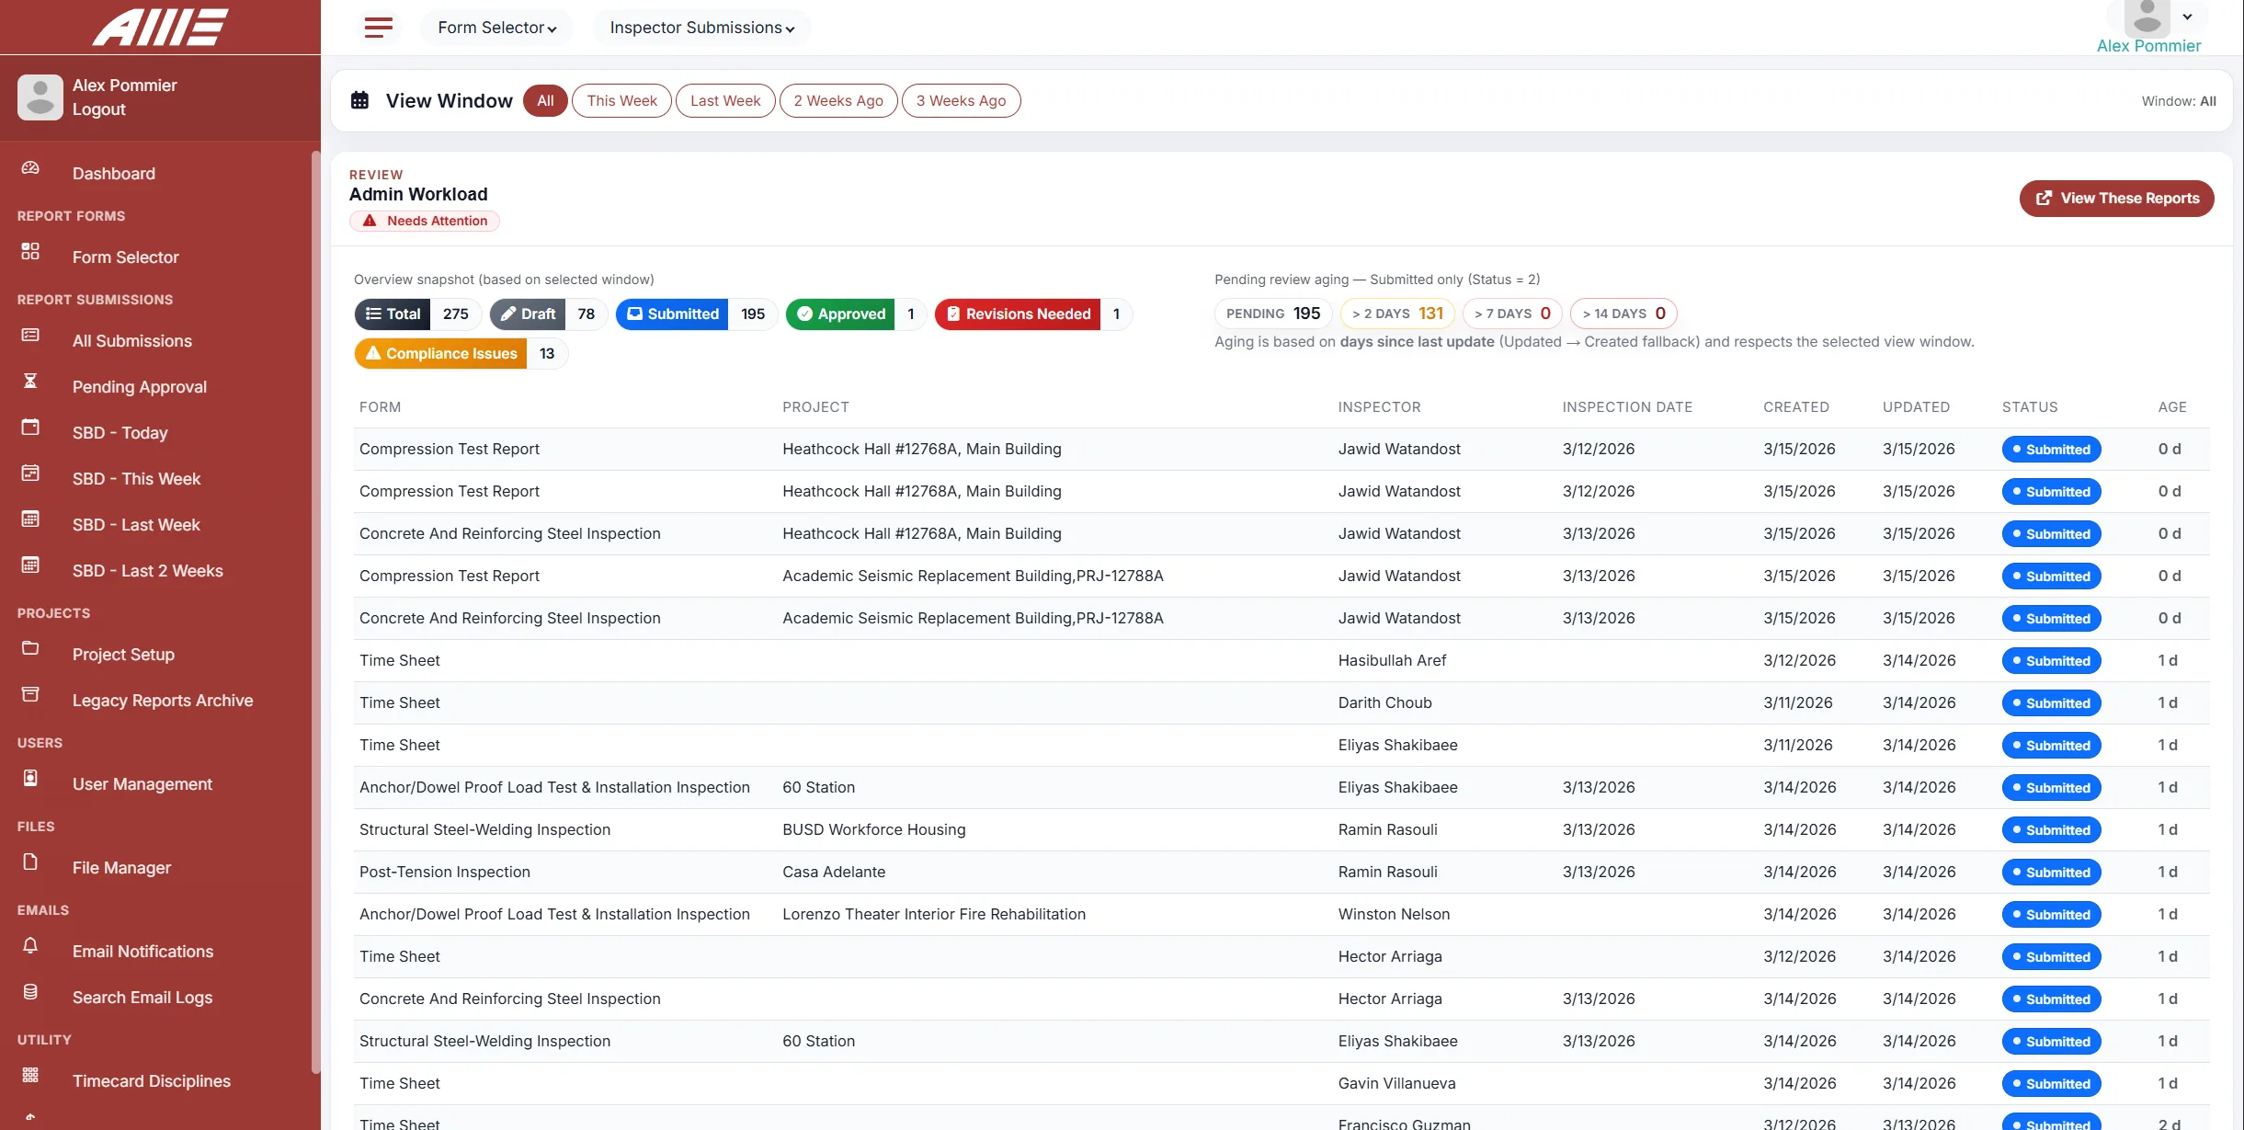Click the Post-Tension Inspection row

pyautogui.click(x=1281, y=872)
